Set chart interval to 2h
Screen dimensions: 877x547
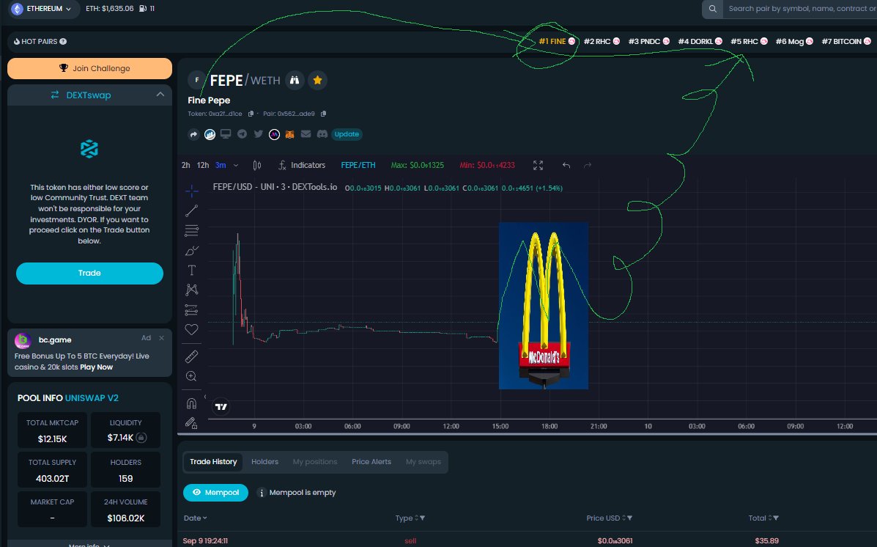(185, 165)
